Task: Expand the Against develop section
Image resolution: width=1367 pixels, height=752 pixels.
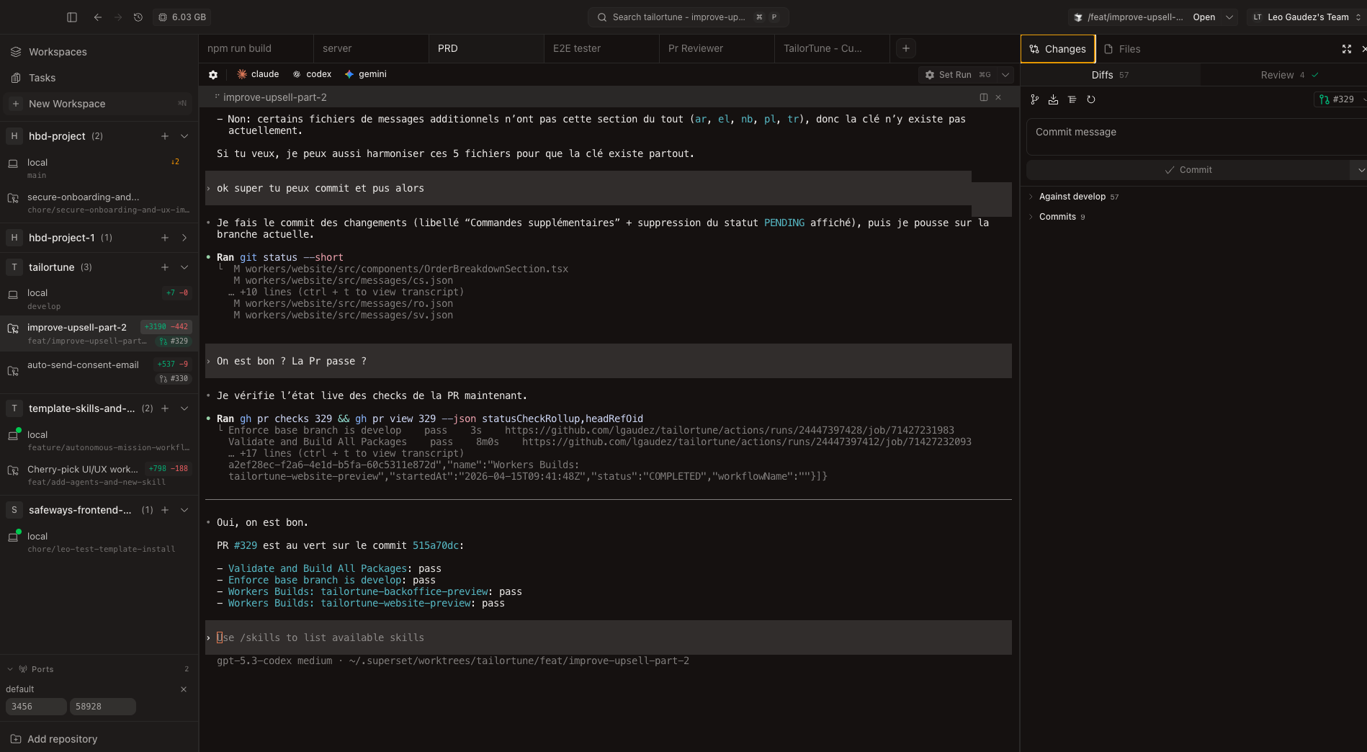Action: point(1072,197)
